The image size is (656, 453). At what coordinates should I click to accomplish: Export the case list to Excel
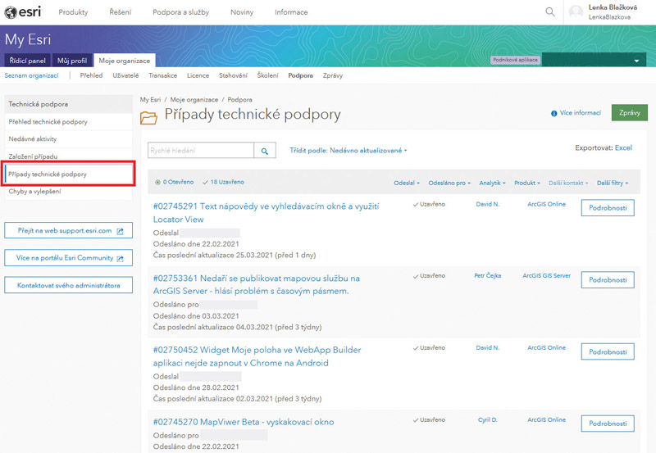(x=623, y=148)
